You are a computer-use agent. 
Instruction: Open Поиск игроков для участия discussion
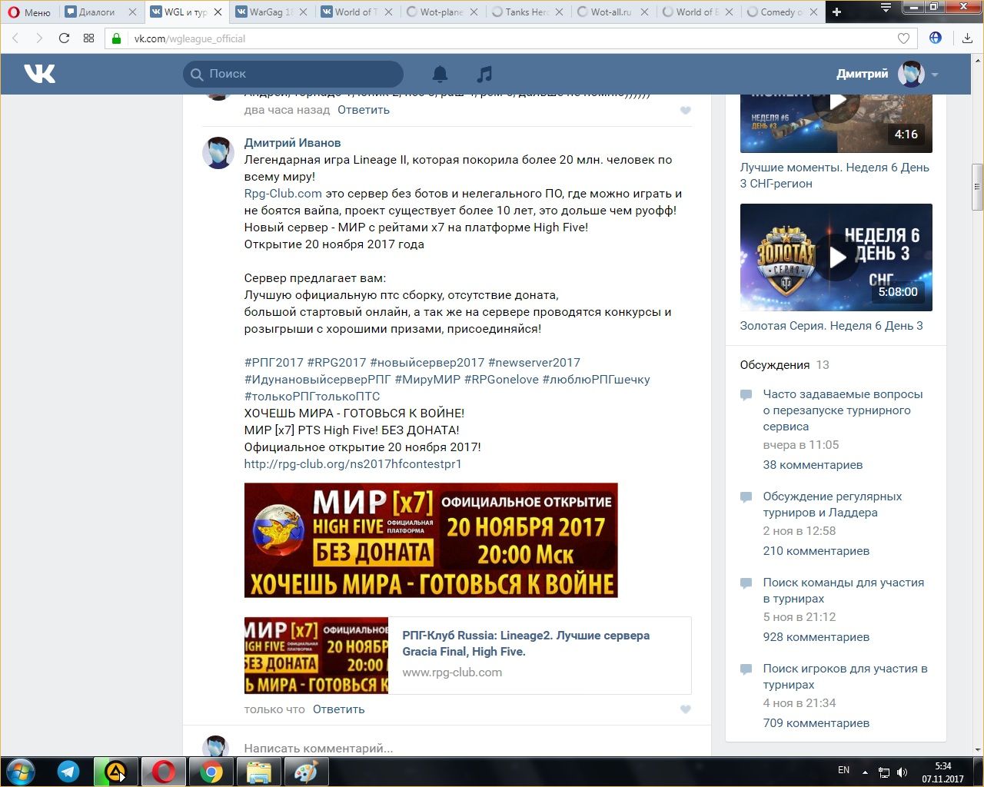point(845,676)
